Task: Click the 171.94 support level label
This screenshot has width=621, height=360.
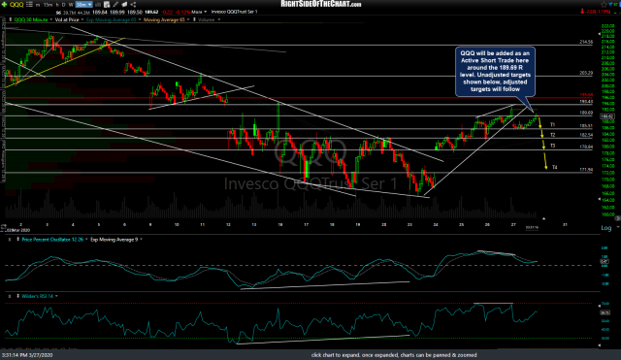Action: pos(586,170)
